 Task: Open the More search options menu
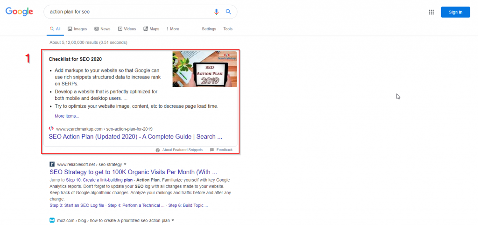click(x=173, y=29)
